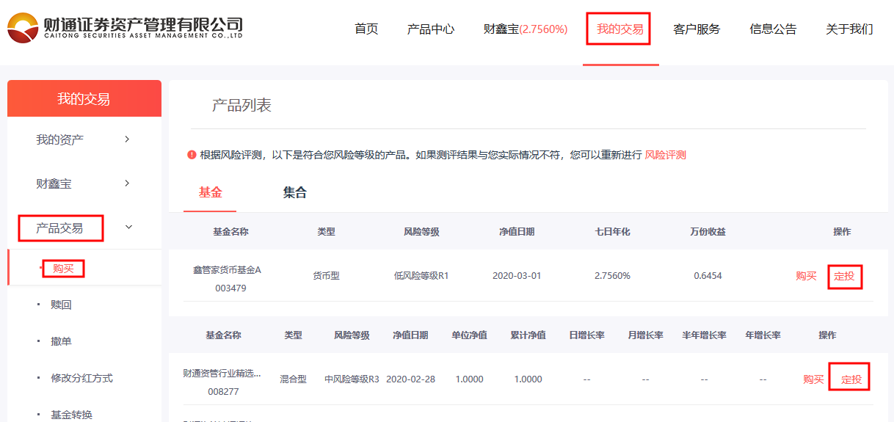Click the date 2020-03-01
Image resolution: width=894 pixels, height=422 pixels.
pos(517,277)
